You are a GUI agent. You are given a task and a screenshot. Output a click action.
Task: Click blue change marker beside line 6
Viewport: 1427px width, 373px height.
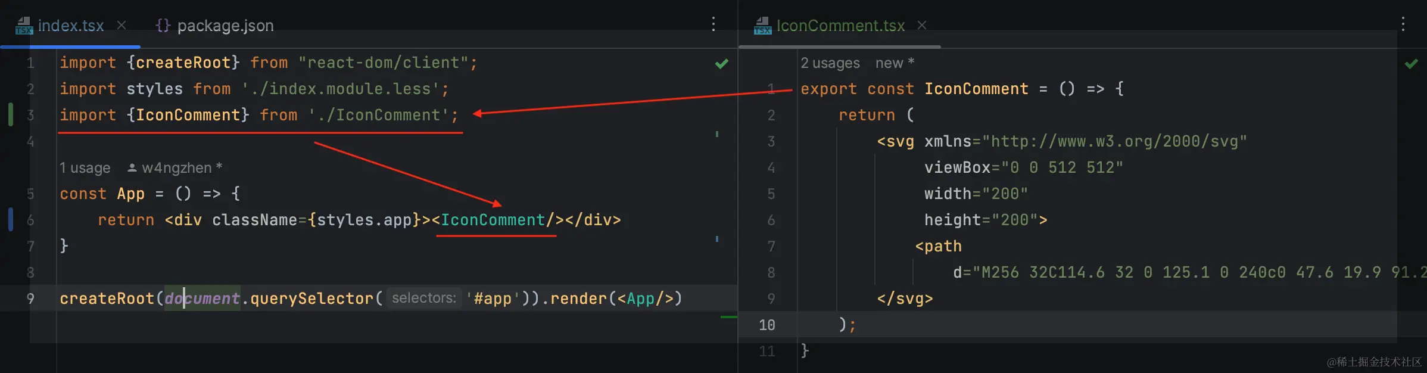coord(11,219)
